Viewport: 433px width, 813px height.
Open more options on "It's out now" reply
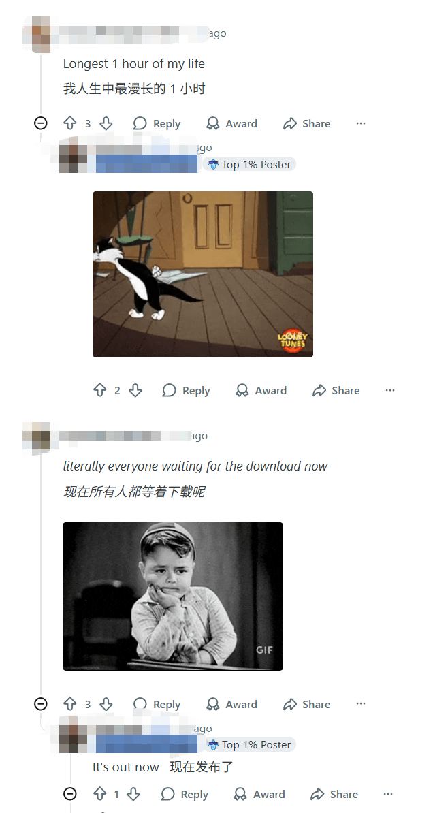[x=388, y=794]
